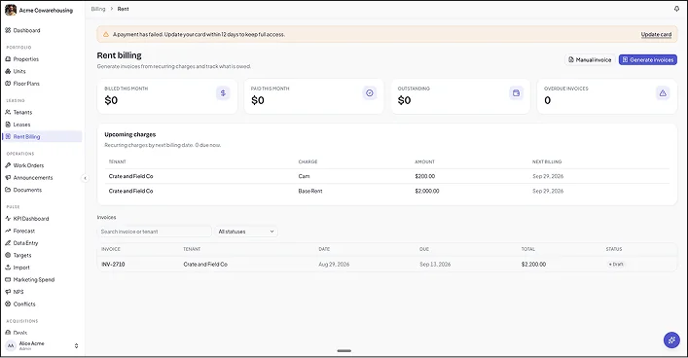Click the Manual invoice button
This screenshot has width=688, height=358.
click(590, 59)
